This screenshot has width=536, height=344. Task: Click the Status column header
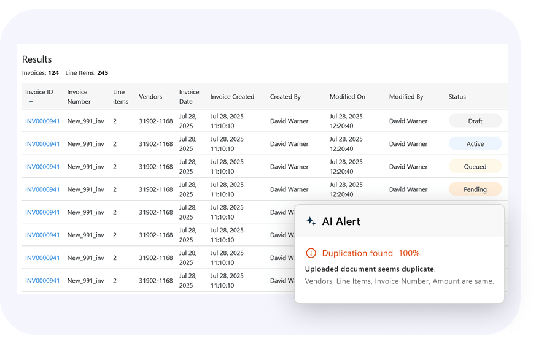pyautogui.click(x=457, y=97)
